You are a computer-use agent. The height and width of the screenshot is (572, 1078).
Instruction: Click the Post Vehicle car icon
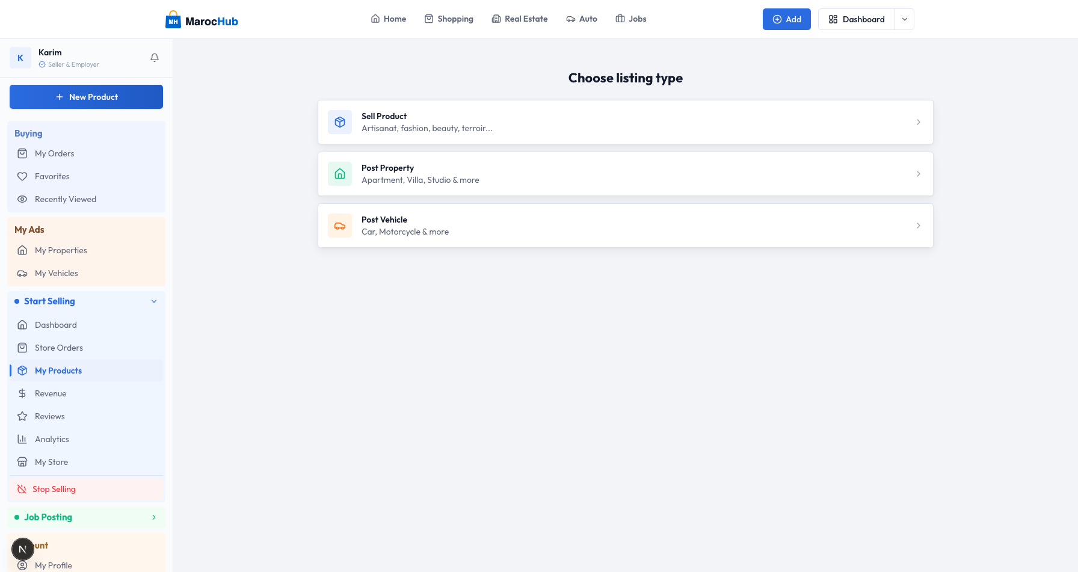340,226
